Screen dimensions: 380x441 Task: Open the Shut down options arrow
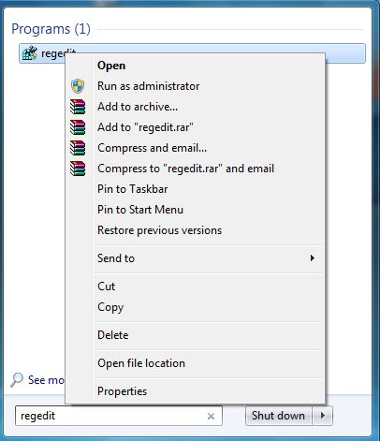tap(323, 416)
